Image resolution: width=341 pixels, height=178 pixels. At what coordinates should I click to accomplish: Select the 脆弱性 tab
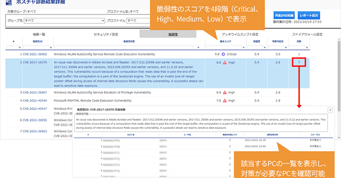(168, 34)
